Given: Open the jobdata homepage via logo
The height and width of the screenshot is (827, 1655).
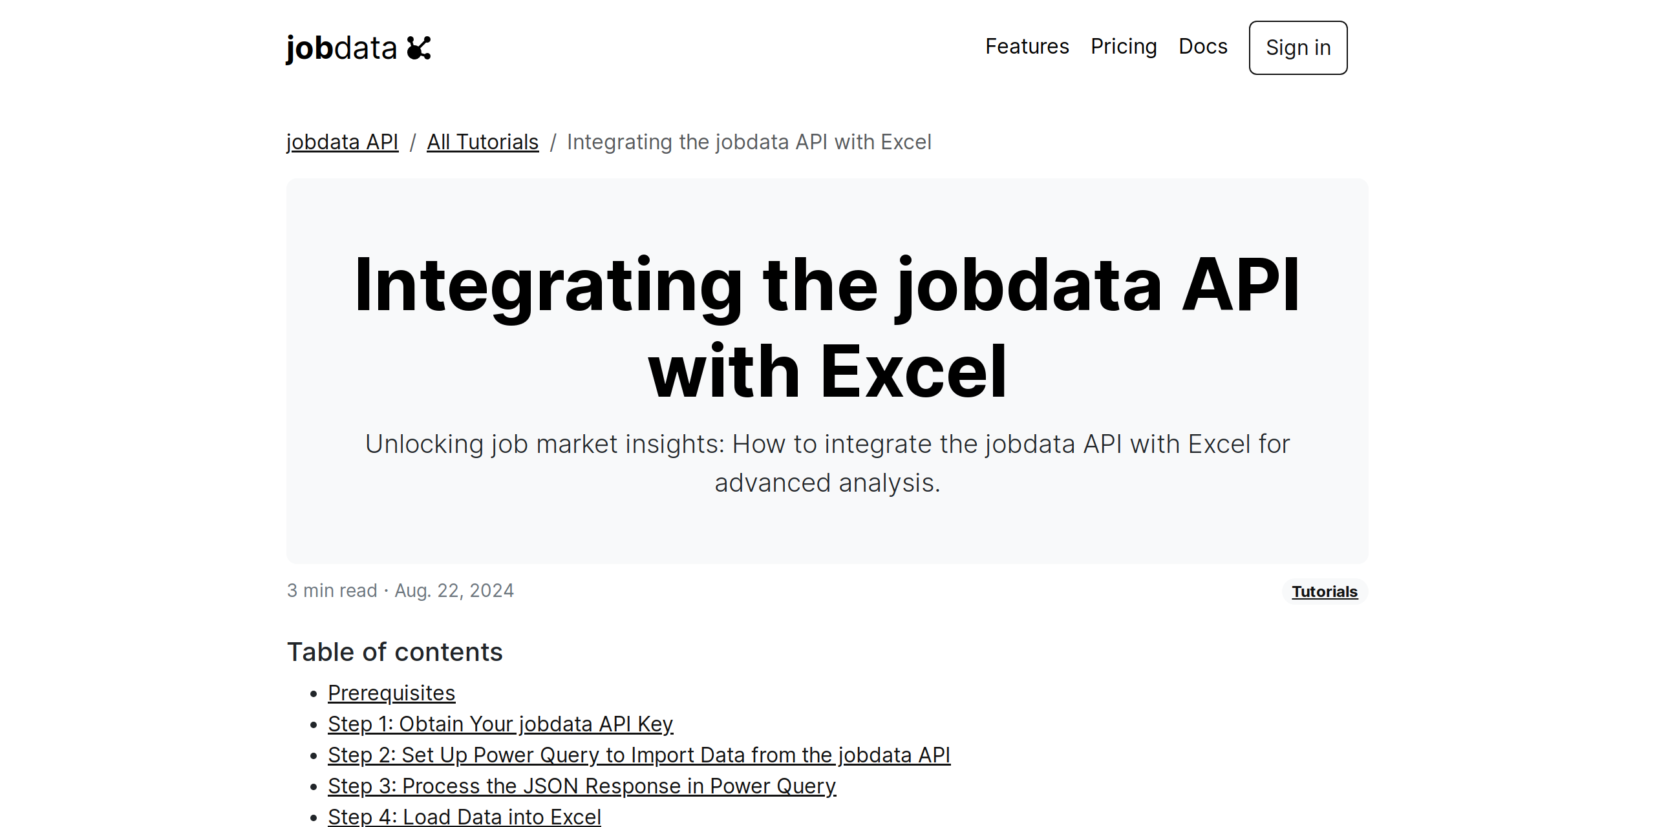Looking at the screenshot, I should click(x=343, y=47).
